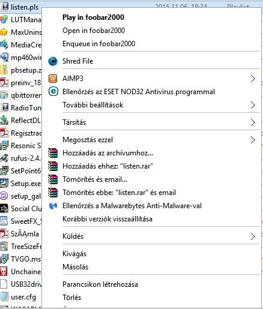The width and height of the screenshot is (263, 309).
Task: Click the Resonic installer icon
Action: pyautogui.click(x=4, y=146)
